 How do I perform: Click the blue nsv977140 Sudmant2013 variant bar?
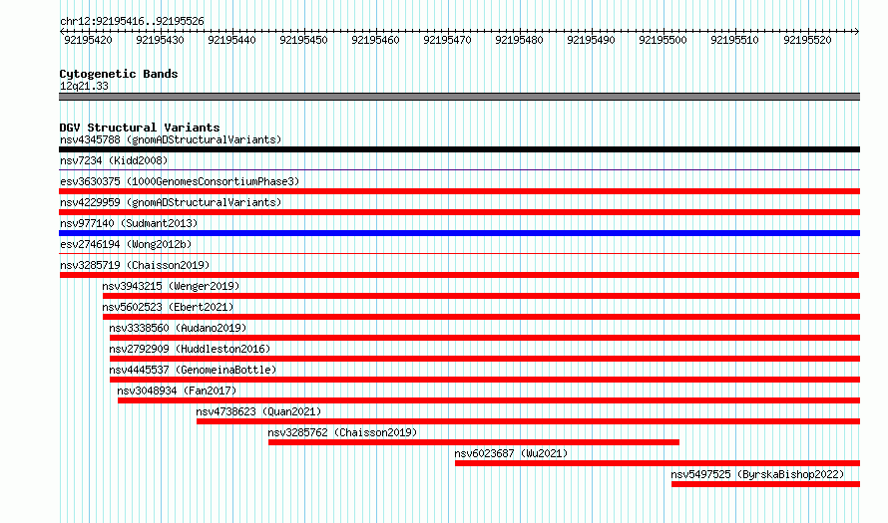[x=459, y=233]
